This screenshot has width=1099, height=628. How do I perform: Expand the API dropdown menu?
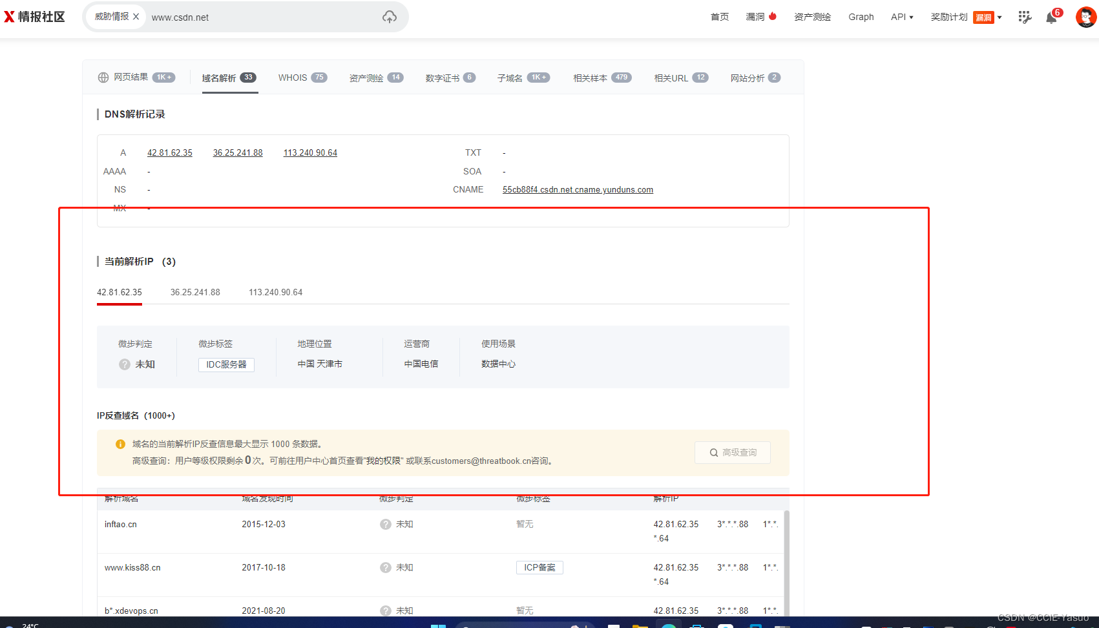[902, 17]
